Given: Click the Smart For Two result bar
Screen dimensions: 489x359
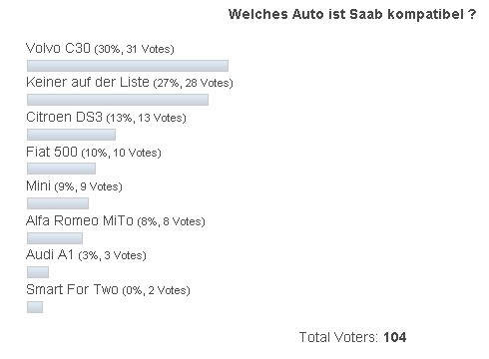Looking at the screenshot, I should click(35, 307).
